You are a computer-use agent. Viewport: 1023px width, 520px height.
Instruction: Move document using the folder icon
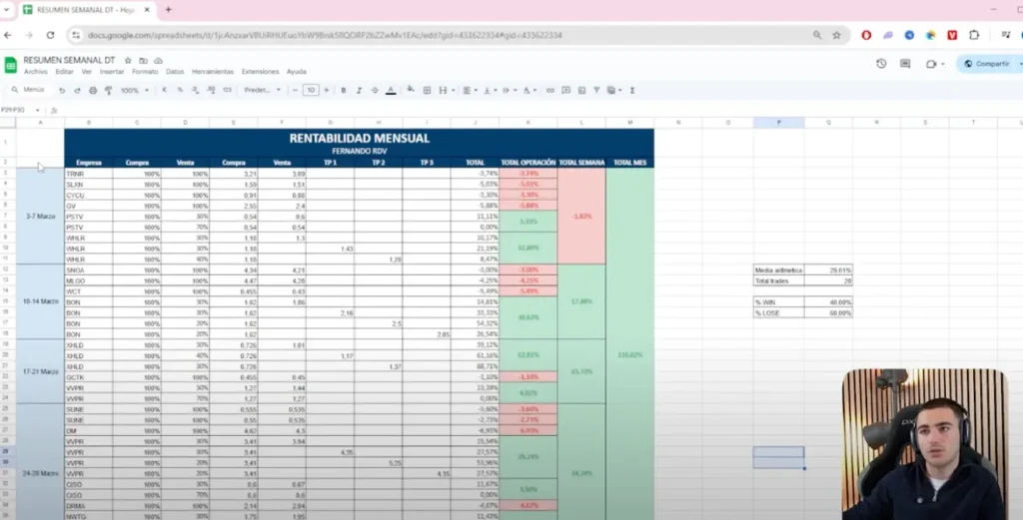pos(143,60)
